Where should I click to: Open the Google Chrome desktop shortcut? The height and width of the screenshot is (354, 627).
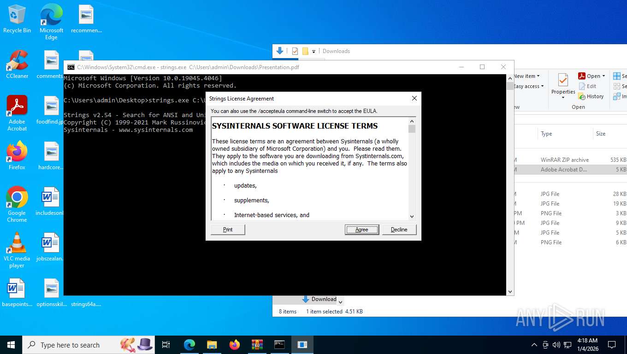(17, 204)
